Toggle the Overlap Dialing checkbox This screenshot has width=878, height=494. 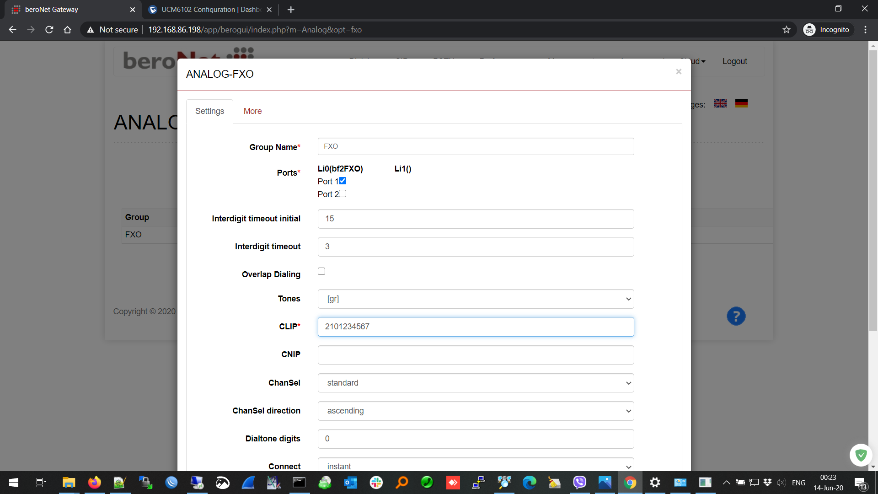321,271
